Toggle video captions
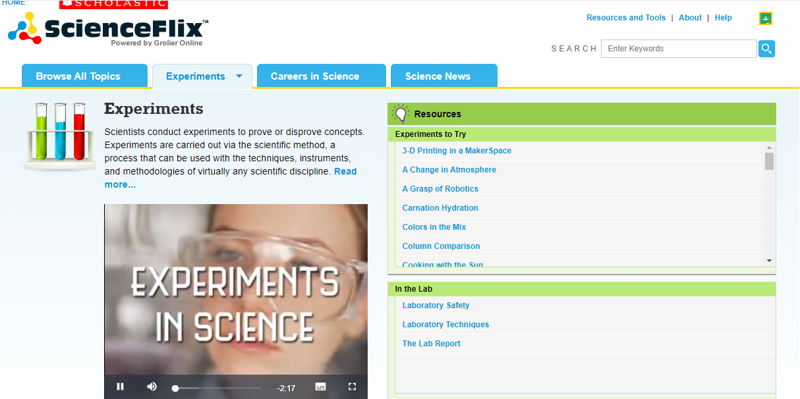The height and width of the screenshot is (399, 800). click(x=320, y=387)
